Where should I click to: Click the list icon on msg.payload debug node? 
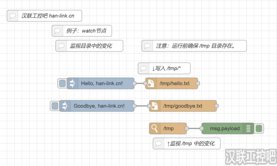pyautogui.click(x=248, y=128)
